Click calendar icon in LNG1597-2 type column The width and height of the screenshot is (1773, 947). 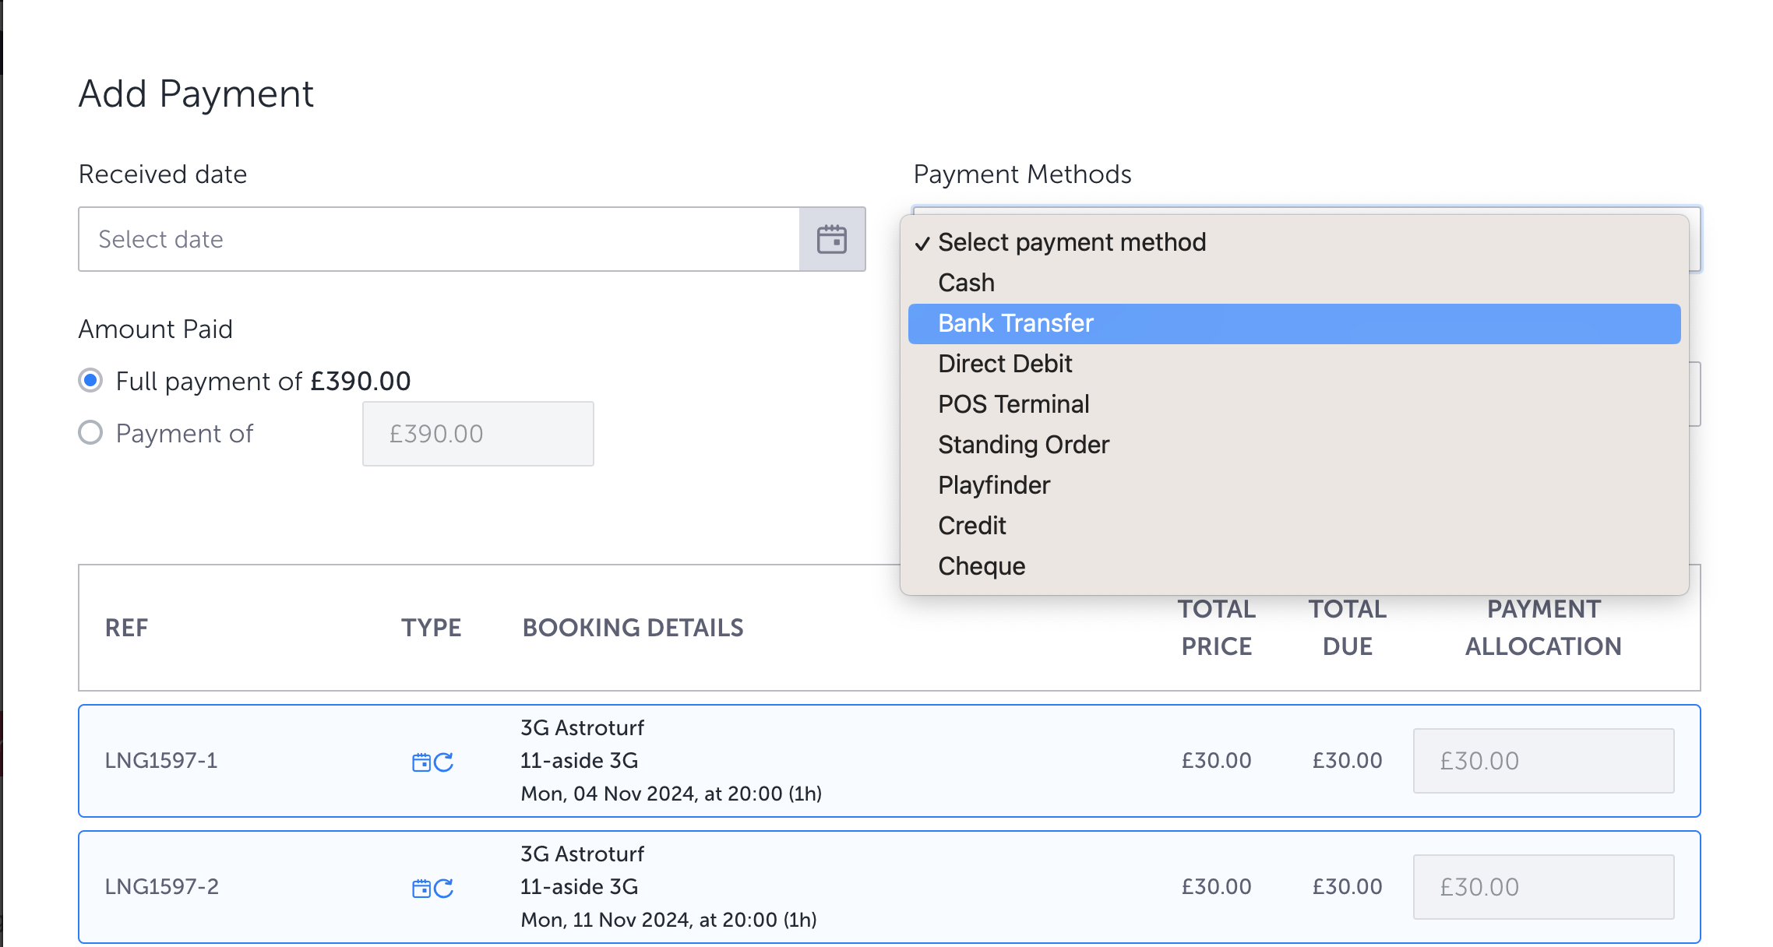(x=421, y=888)
